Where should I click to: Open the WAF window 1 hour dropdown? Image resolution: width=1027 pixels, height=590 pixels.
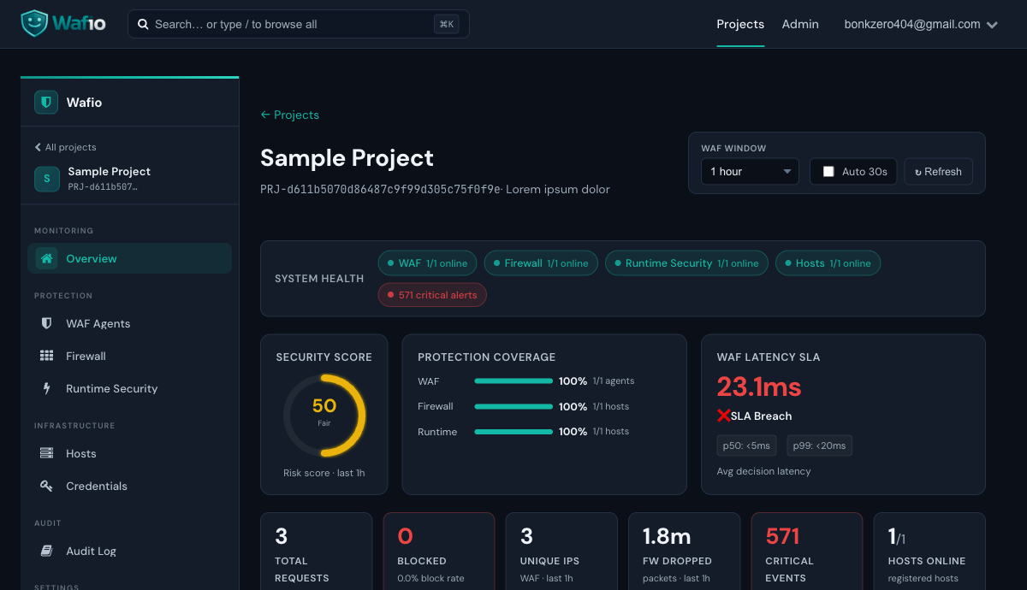[x=750, y=172]
